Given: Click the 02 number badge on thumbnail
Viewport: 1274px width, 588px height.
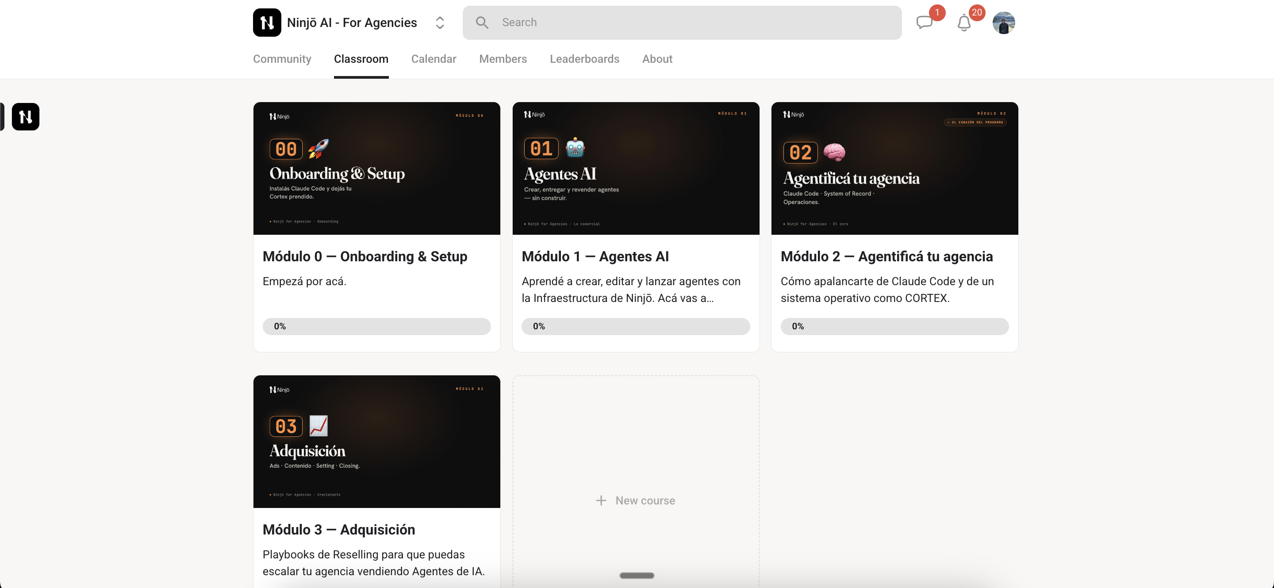Looking at the screenshot, I should click(x=801, y=153).
